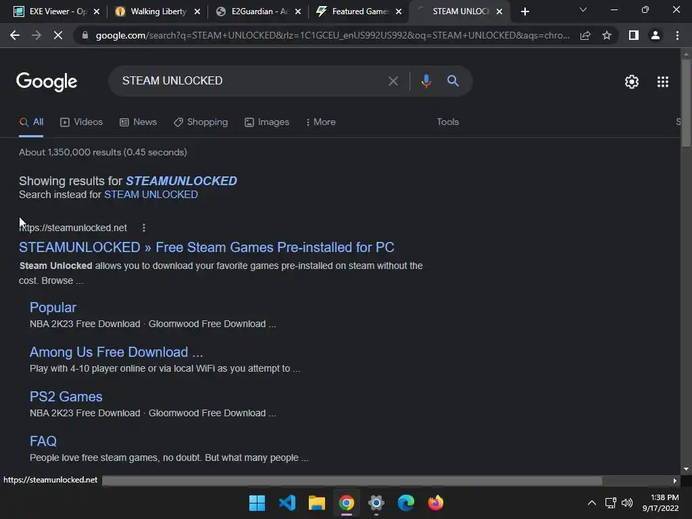Open the tab search dropdown

[583, 9]
